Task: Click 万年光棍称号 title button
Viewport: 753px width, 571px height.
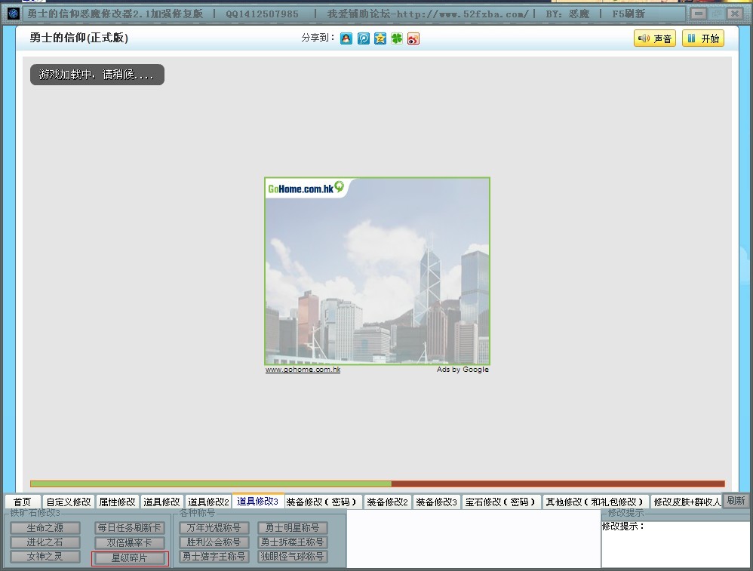Action: (x=214, y=528)
